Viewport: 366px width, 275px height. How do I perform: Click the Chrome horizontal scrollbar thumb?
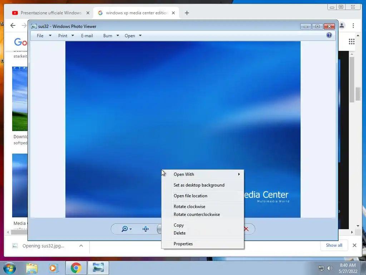click(x=19, y=232)
